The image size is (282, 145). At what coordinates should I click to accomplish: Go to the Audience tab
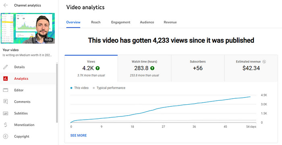click(x=147, y=22)
